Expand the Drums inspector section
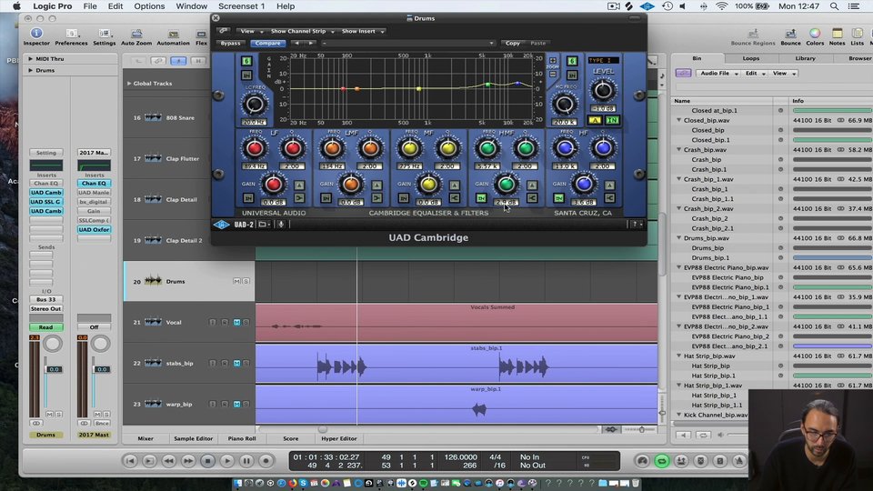 30,70
